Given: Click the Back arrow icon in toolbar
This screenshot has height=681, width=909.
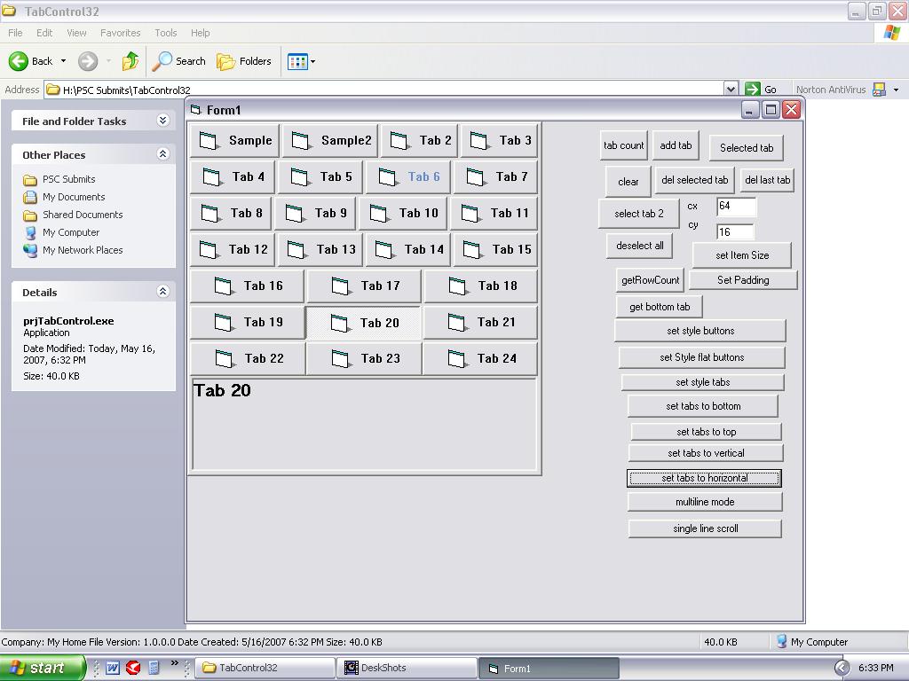Looking at the screenshot, I should pos(19,61).
